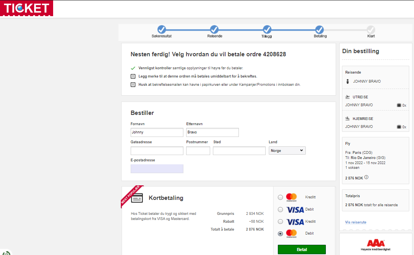Click the '1 nov 2022 - 15 nov 2022' dates
This screenshot has height=255, width=414.
coord(365,163)
